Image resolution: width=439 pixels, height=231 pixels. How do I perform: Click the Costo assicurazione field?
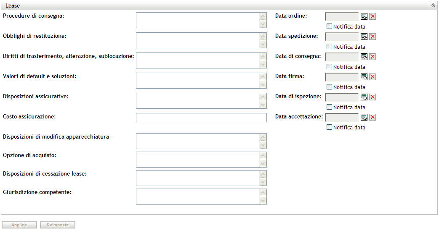[201, 118]
